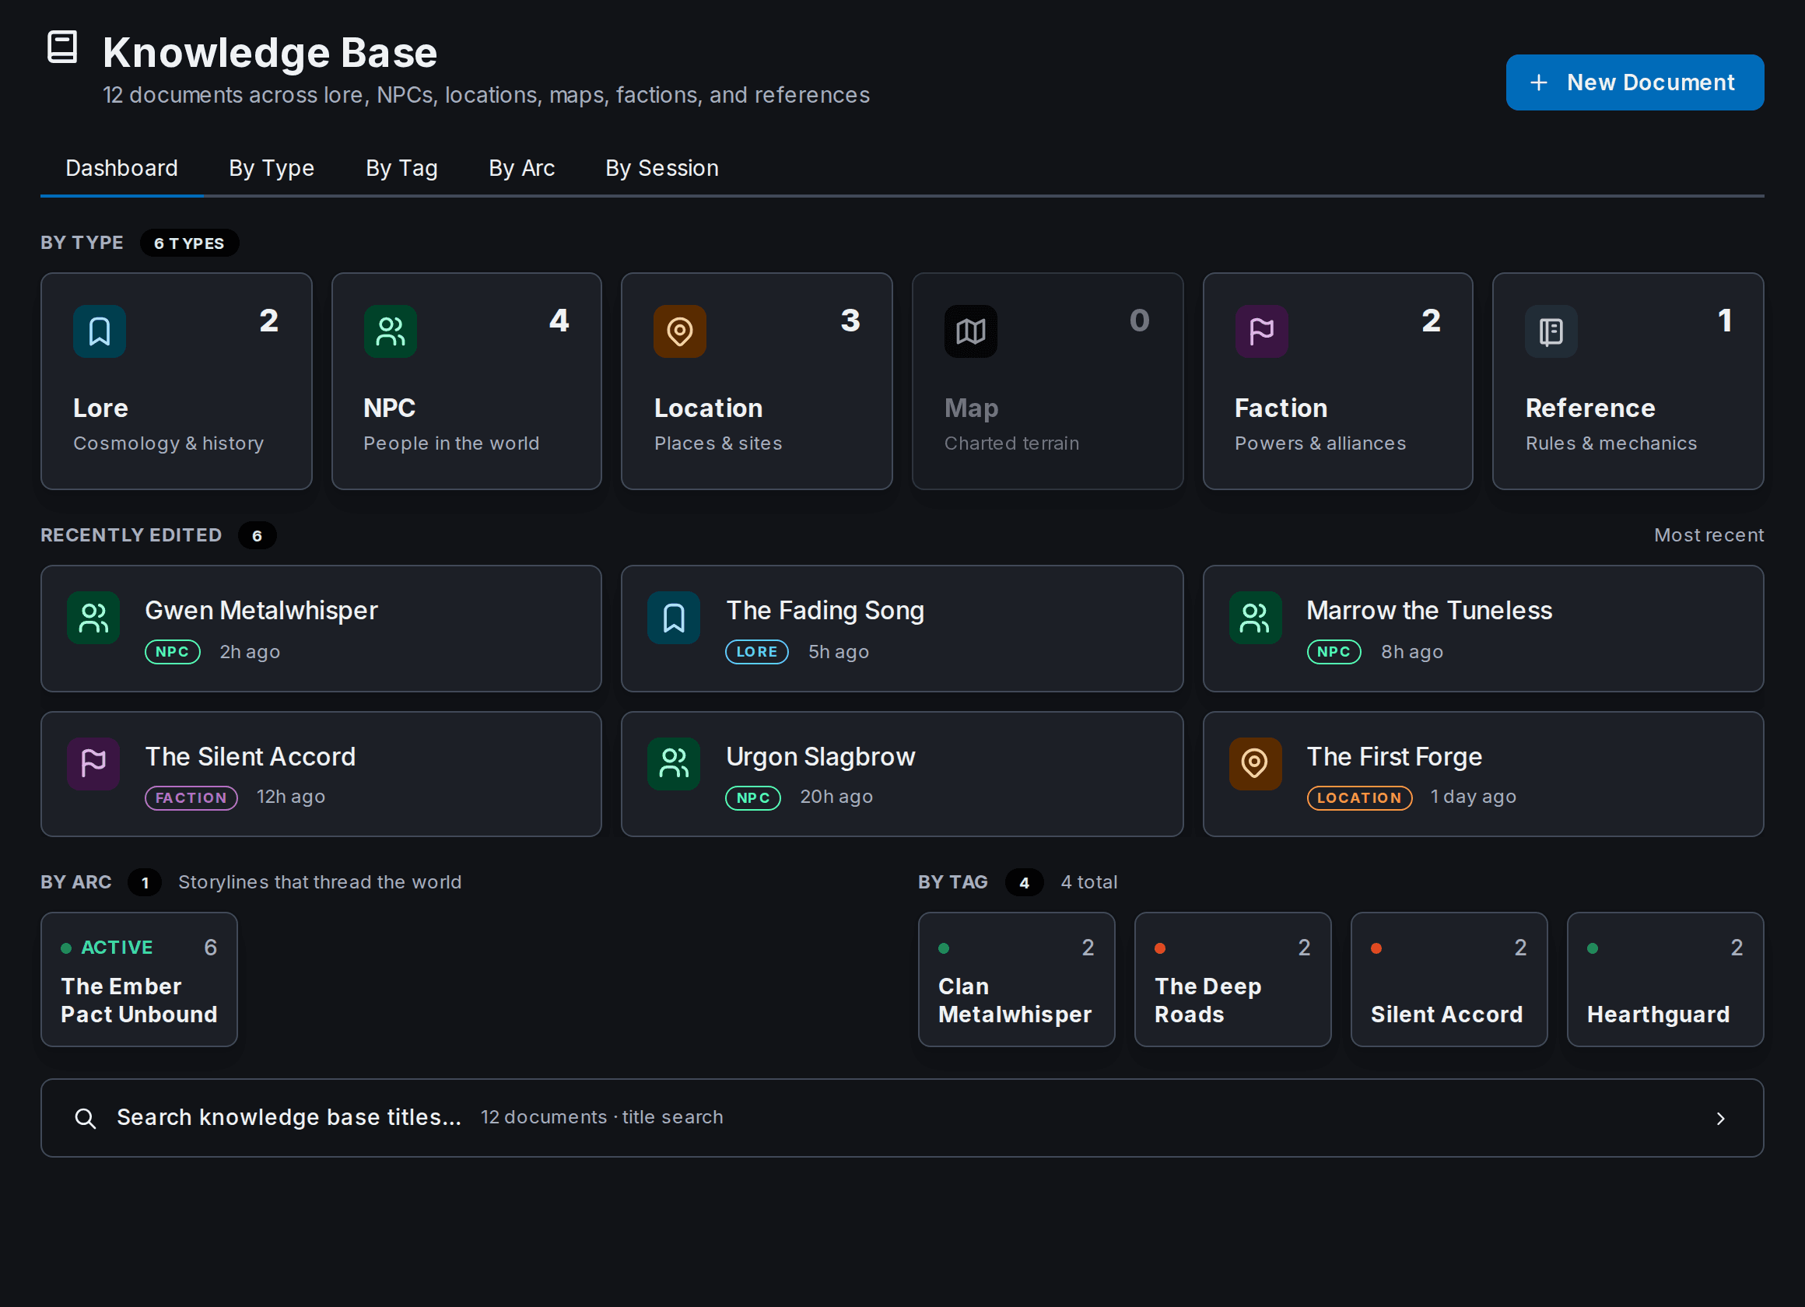Click Gwen Metalwhisper's NPC icon
This screenshot has height=1307, width=1805.
click(x=93, y=618)
